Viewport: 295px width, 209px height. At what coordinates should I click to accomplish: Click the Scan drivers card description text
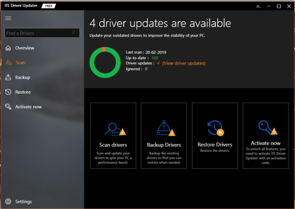tap(113, 158)
